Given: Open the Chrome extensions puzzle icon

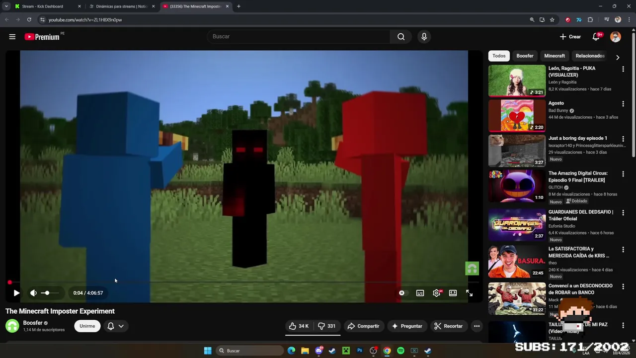Looking at the screenshot, I should [x=590, y=20].
